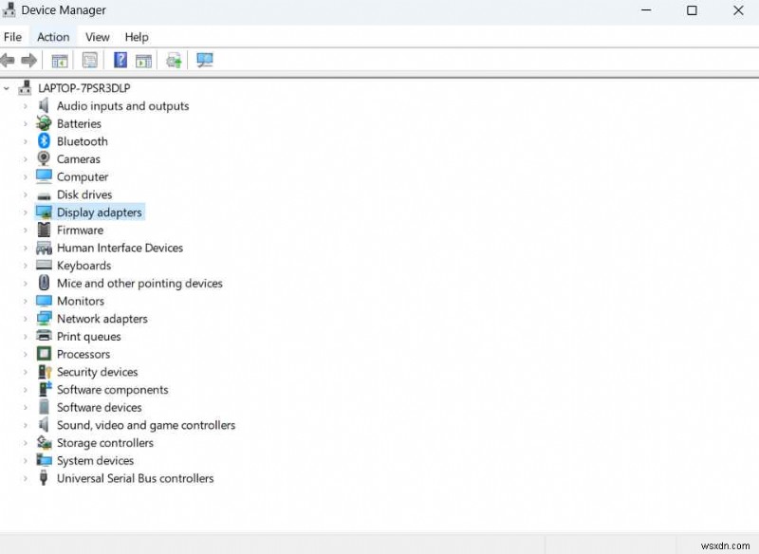Click the Show/Hide Console Tree icon

tap(59, 60)
